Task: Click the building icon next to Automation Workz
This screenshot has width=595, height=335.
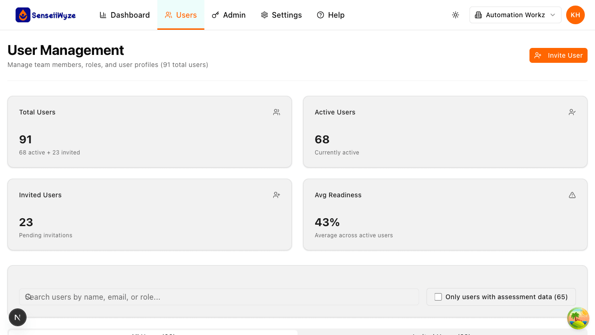Action: tap(477, 14)
